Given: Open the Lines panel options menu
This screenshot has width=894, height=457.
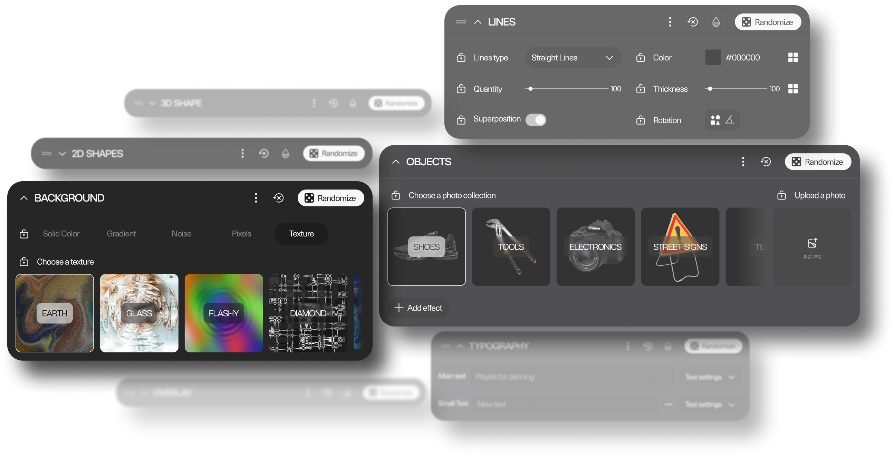Looking at the screenshot, I should [x=670, y=22].
